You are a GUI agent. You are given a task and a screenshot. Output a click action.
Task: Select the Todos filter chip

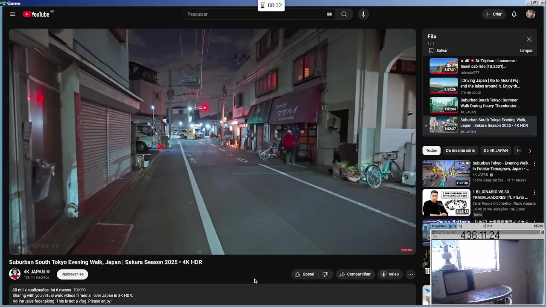431,151
